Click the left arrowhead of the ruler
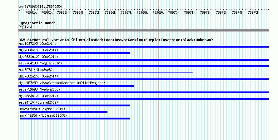 click(x=19, y=10)
